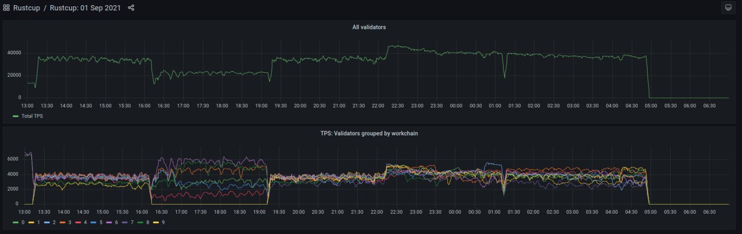Select legend label 2 in workchain panel
This screenshot has height=234, width=742.
[x=54, y=222]
